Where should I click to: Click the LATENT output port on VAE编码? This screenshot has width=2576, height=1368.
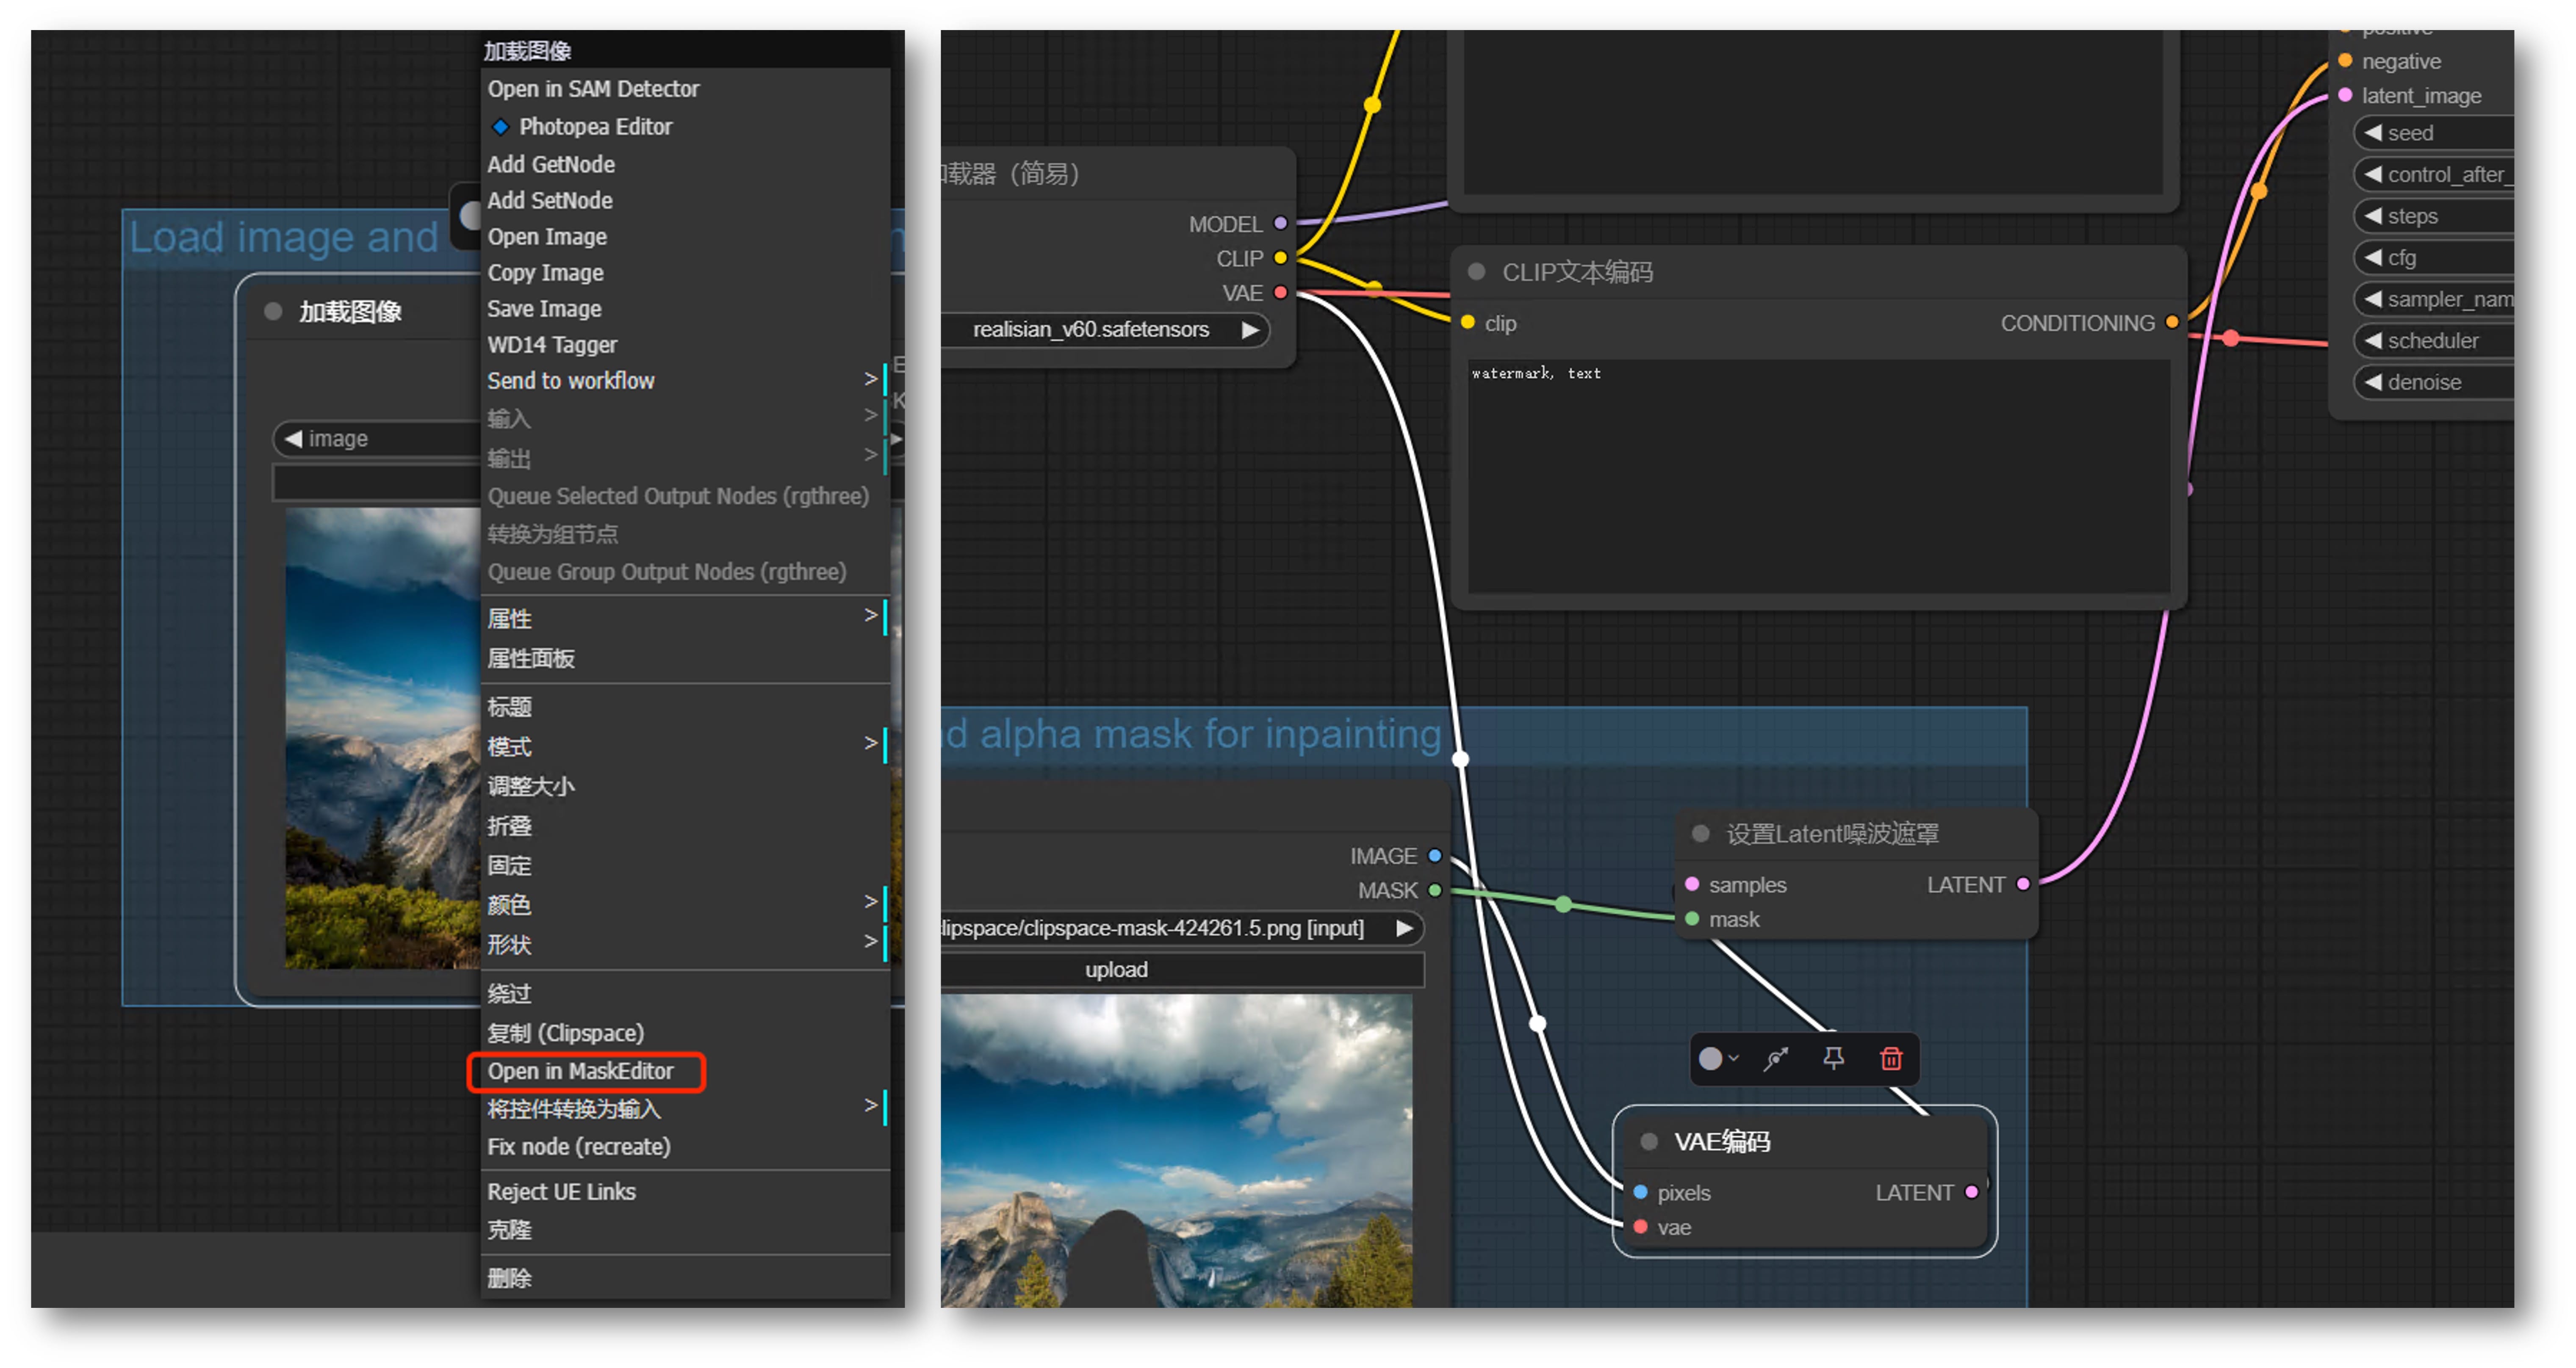pos(1971,1192)
